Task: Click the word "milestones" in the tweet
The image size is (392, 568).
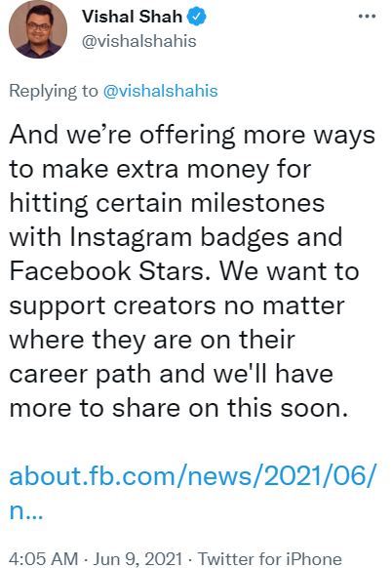Action: (257, 203)
